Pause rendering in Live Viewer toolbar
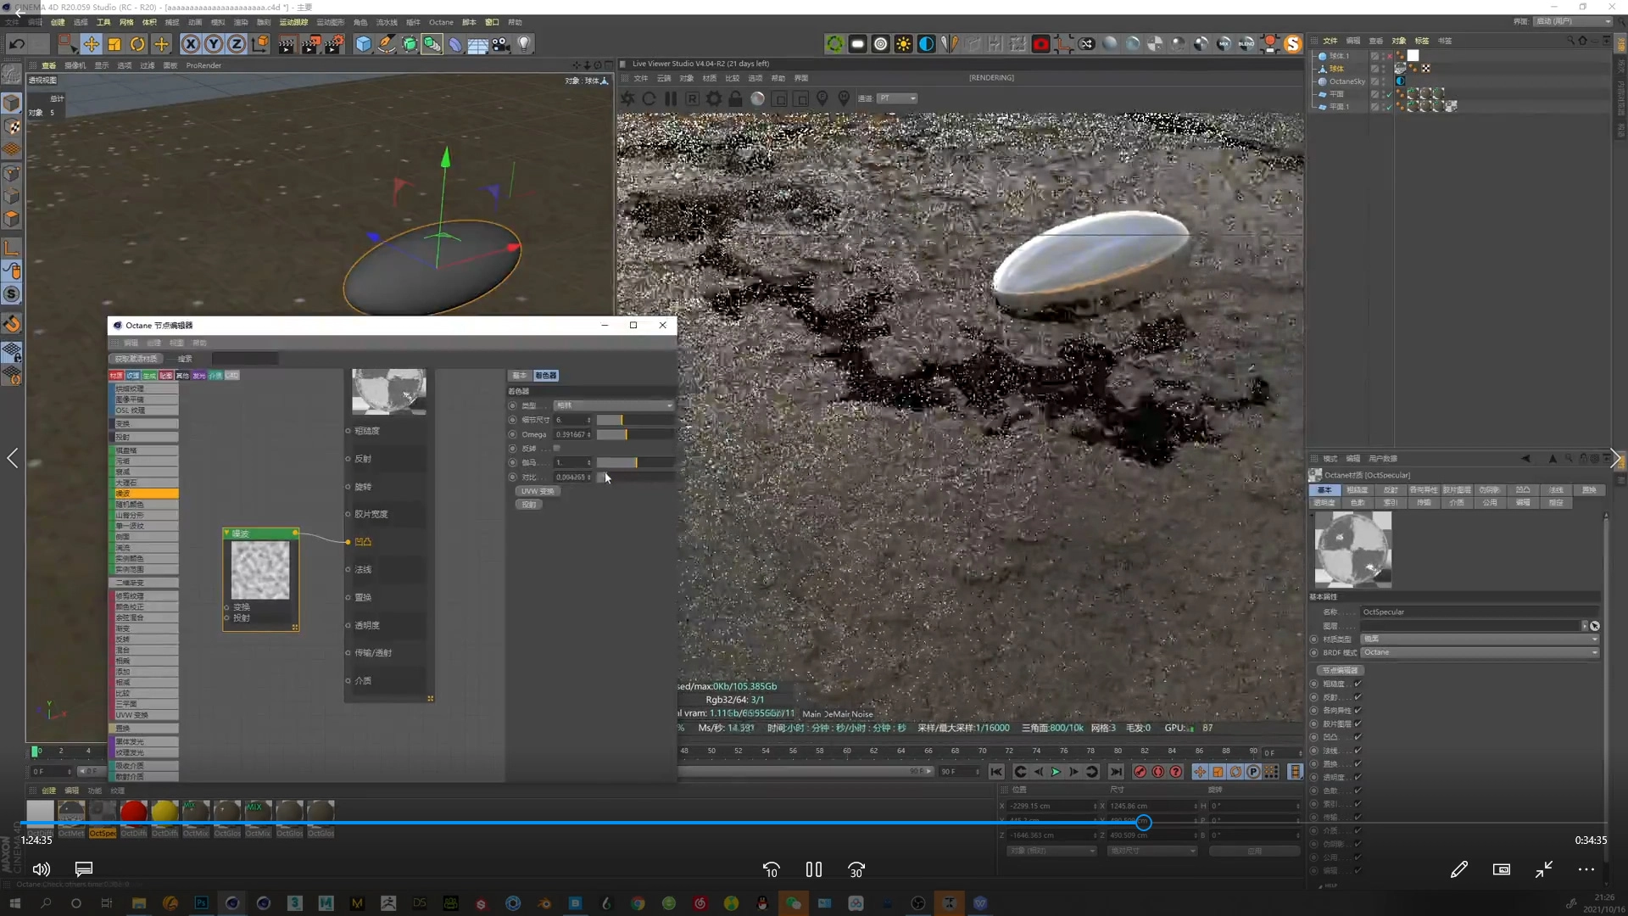The image size is (1628, 916). [671, 98]
